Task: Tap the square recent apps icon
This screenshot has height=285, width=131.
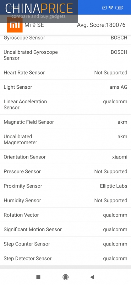Action: click(38, 277)
